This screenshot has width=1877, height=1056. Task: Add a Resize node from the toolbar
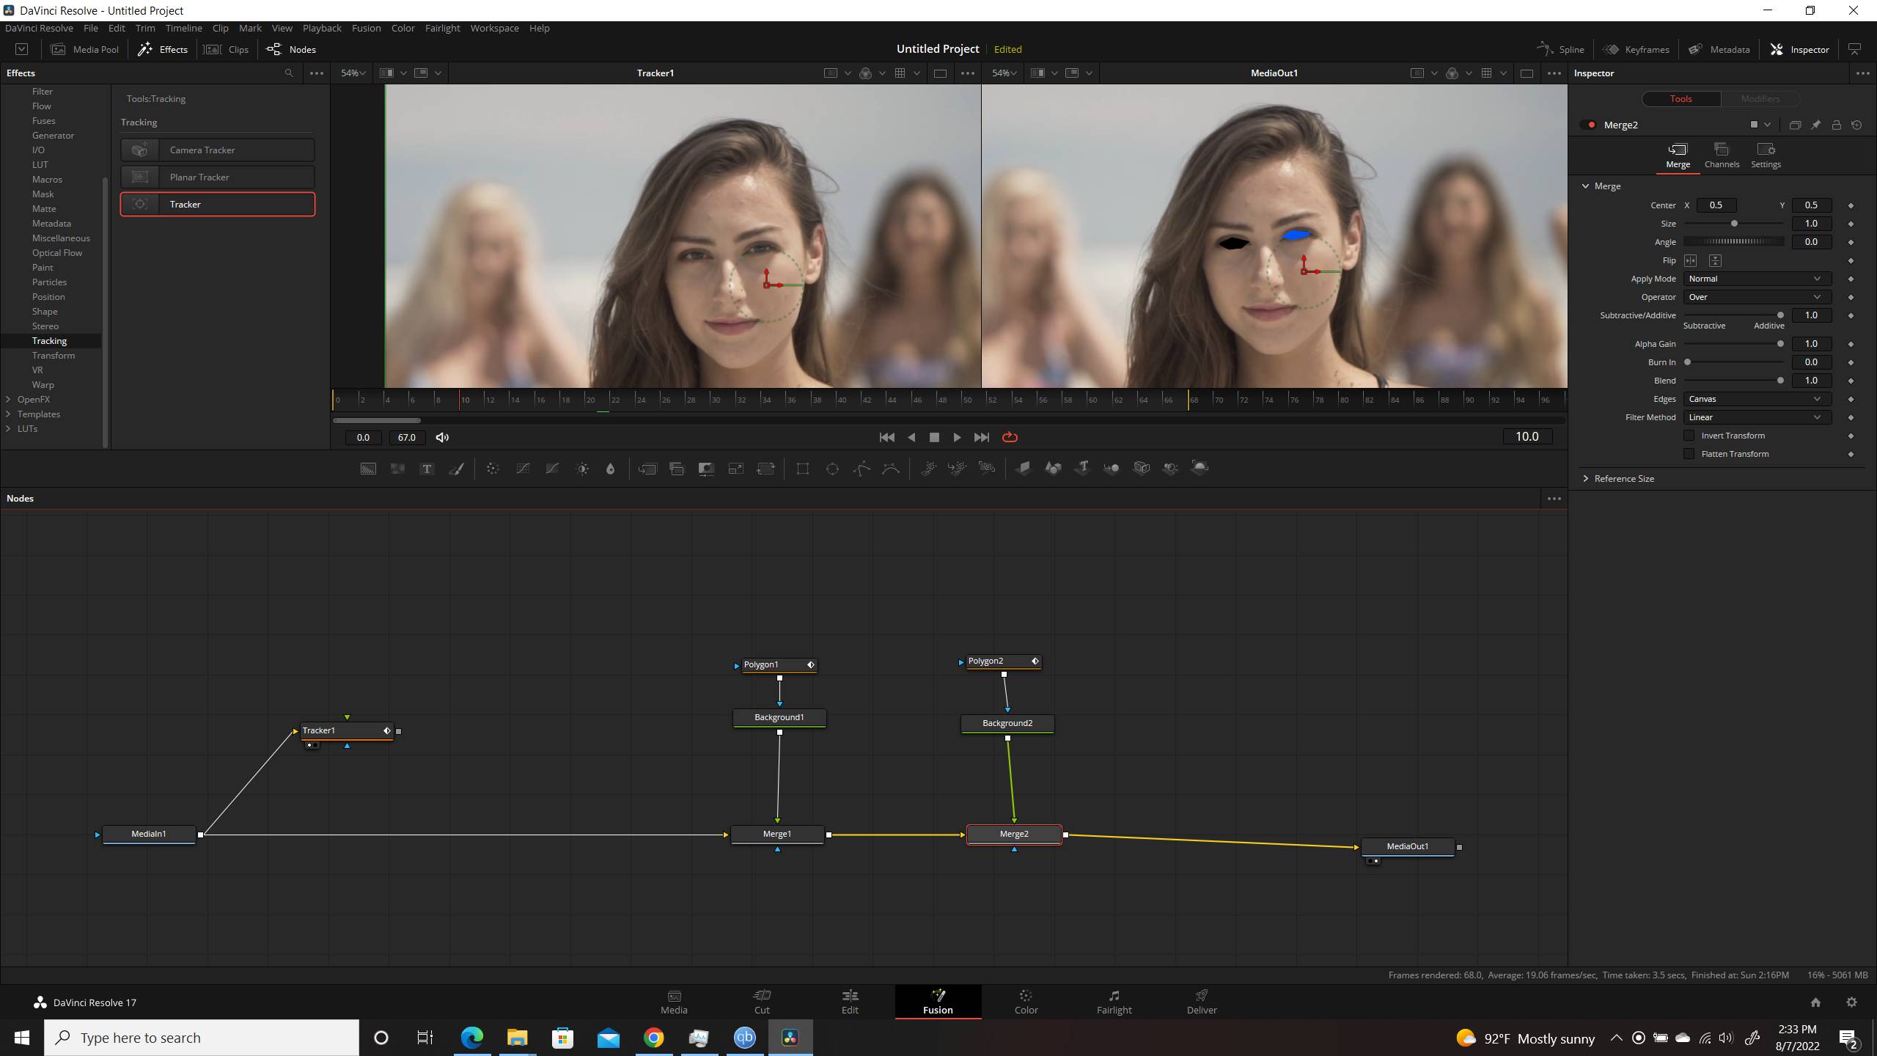click(x=735, y=469)
